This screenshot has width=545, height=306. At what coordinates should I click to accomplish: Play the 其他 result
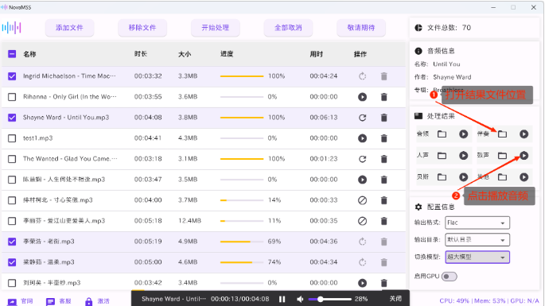[524, 177]
